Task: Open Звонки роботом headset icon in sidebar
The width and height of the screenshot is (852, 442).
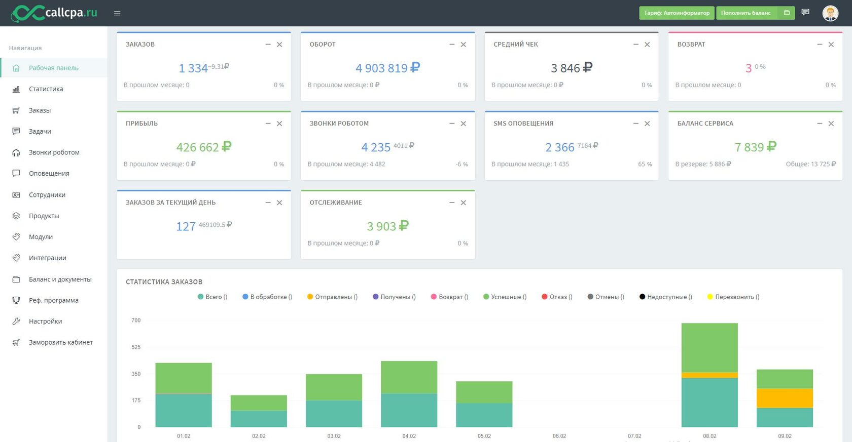Action: point(16,152)
